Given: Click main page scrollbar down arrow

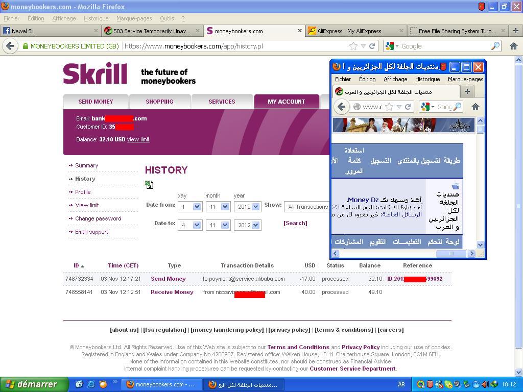Looking at the screenshot, I should pyautogui.click(x=519, y=372).
